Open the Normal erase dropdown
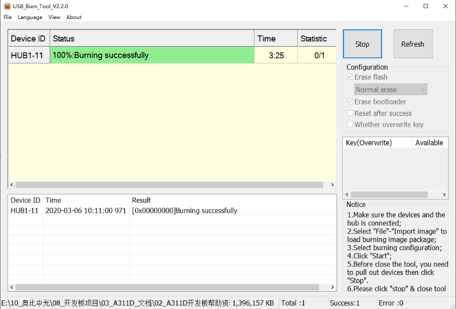The width and height of the screenshot is (456, 309). pyautogui.click(x=391, y=89)
